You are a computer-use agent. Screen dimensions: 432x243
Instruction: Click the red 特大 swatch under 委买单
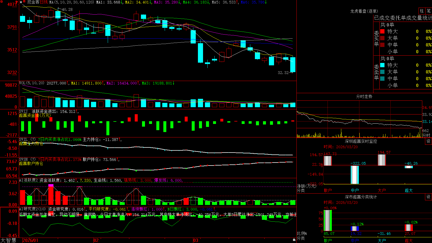(382, 31)
